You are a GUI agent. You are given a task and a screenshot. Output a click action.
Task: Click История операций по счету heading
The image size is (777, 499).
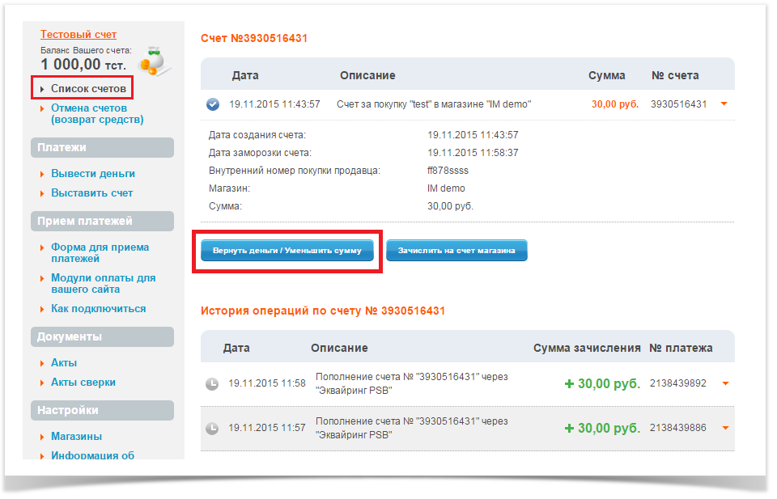pos(323,311)
